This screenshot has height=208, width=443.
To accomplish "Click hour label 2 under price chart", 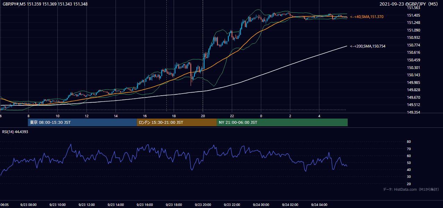I will tap(290, 116).
